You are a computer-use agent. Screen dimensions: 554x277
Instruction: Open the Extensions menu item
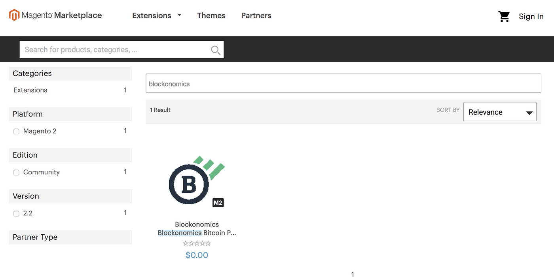point(152,15)
